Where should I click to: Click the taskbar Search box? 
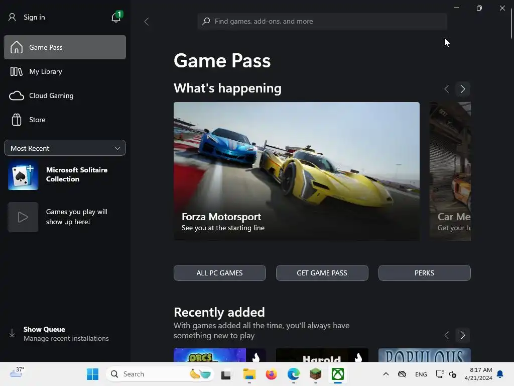[160, 374]
